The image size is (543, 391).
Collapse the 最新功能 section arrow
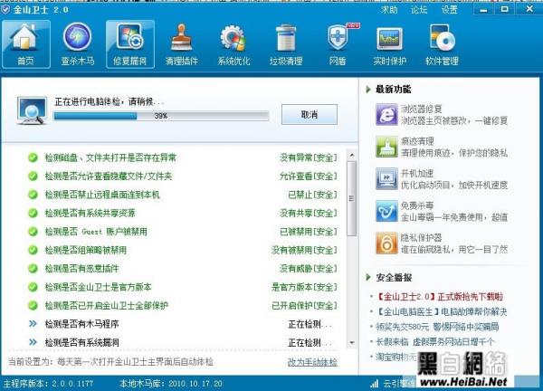(369, 90)
